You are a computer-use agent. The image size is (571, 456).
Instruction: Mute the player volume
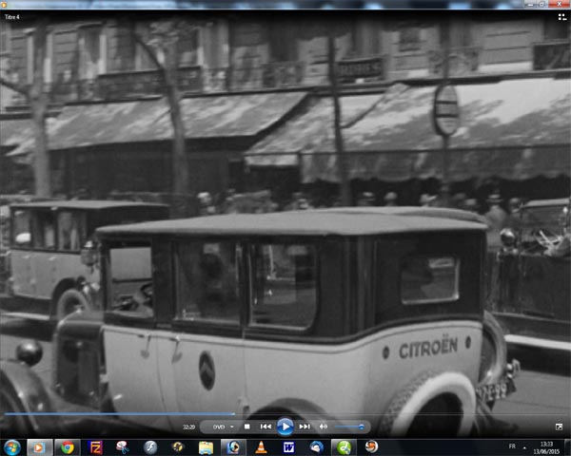[x=323, y=427]
